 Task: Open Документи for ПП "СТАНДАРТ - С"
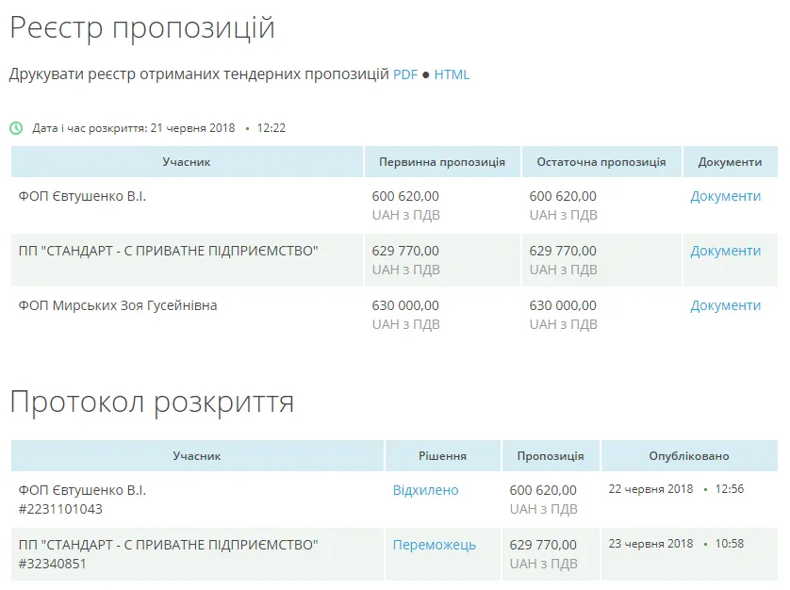point(725,251)
